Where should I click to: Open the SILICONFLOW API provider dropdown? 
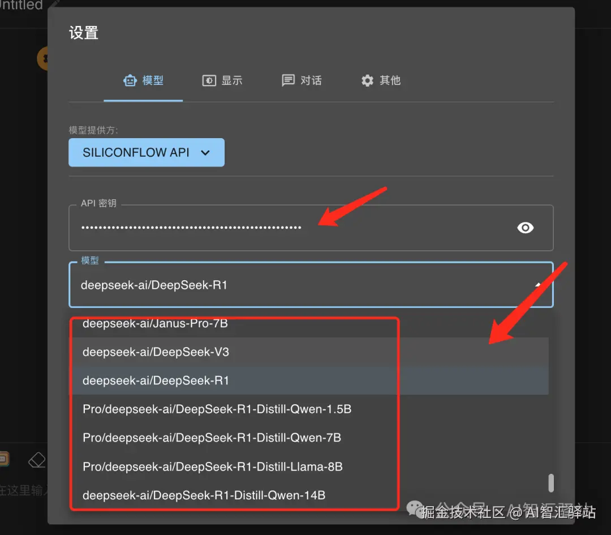click(x=147, y=152)
